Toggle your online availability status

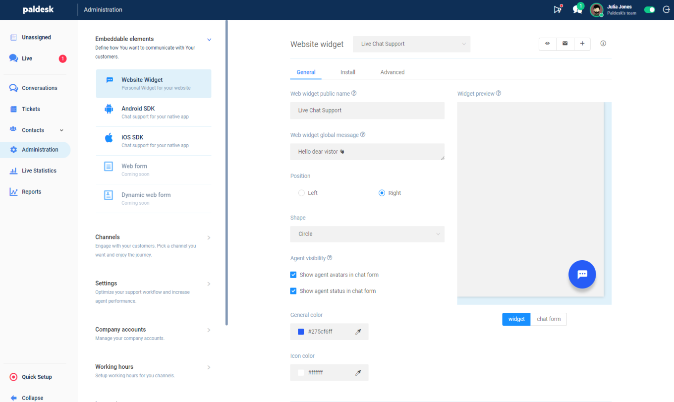(x=649, y=9)
